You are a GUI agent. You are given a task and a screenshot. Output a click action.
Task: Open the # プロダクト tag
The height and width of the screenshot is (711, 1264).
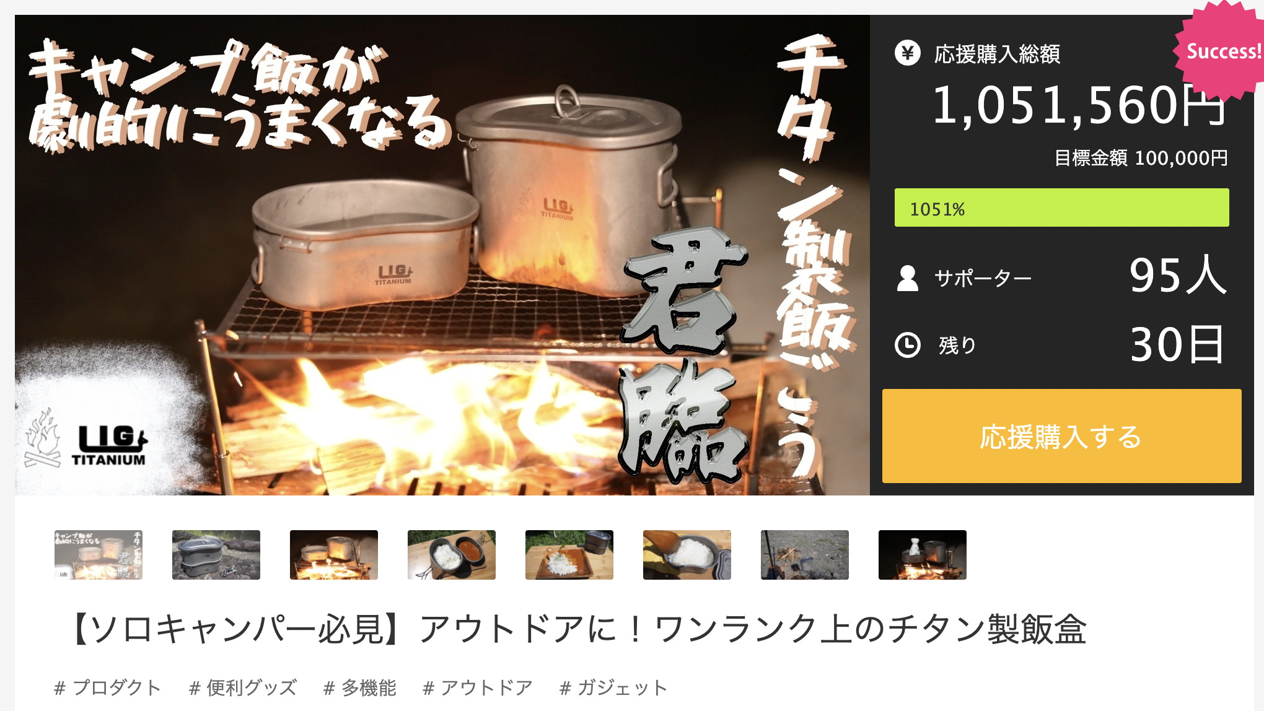coord(108,687)
